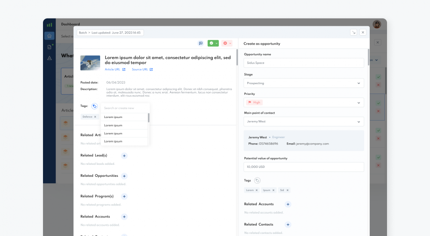The image size is (430, 236).
Task: Collapse the modal with the arrow icon
Action: pyautogui.click(x=354, y=32)
